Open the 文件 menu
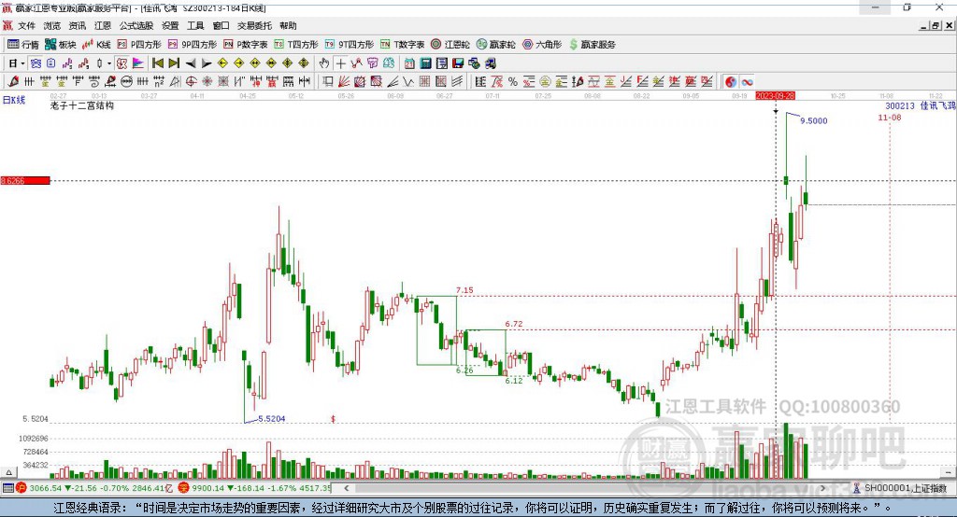Viewport: 957px width, 517px height. (26, 25)
